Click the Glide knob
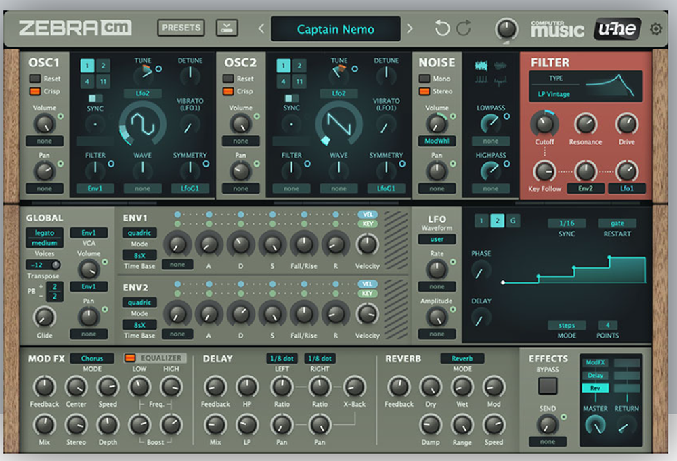Image resolution: width=677 pixels, height=461 pixels. click(45, 317)
